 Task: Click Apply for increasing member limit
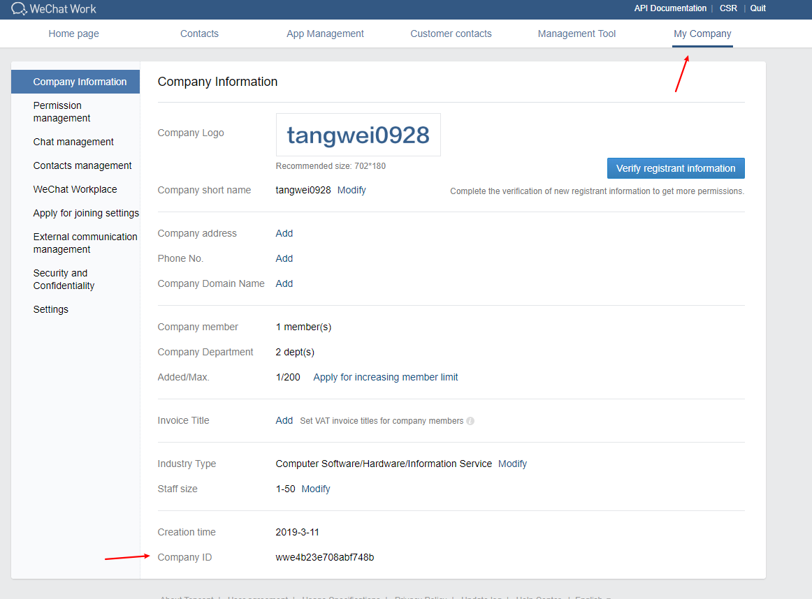point(386,377)
